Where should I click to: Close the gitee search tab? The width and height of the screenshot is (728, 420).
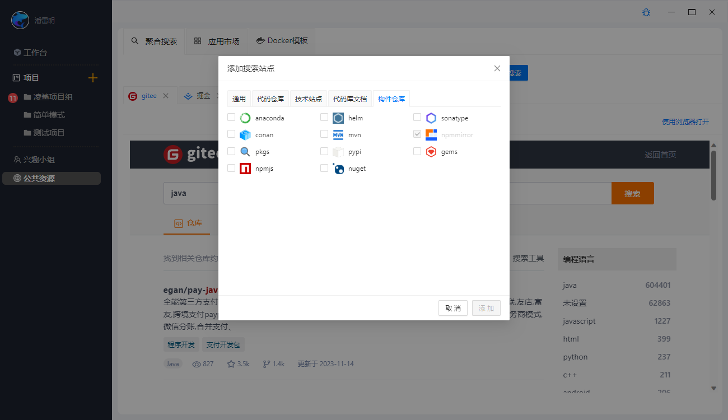pos(166,96)
